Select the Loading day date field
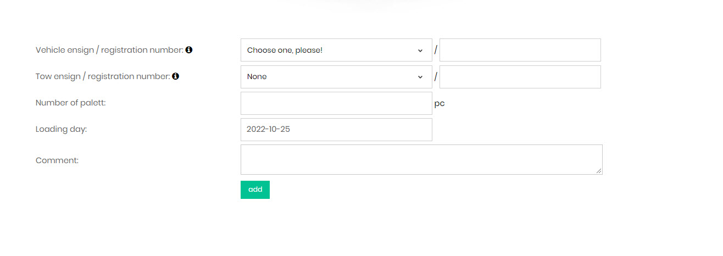The width and height of the screenshot is (723, 256). 336,130
